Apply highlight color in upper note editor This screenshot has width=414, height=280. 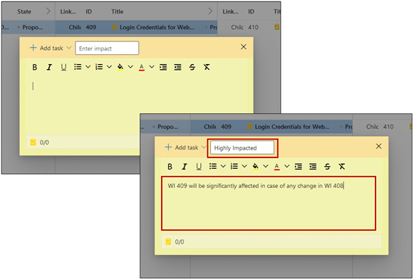click(120, 67)
